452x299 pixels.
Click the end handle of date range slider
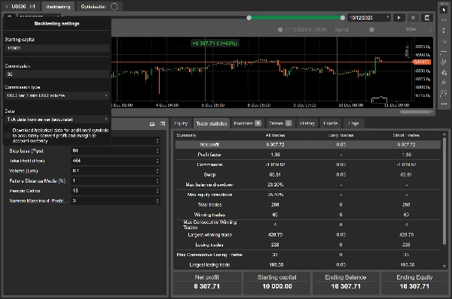(343, 18)
